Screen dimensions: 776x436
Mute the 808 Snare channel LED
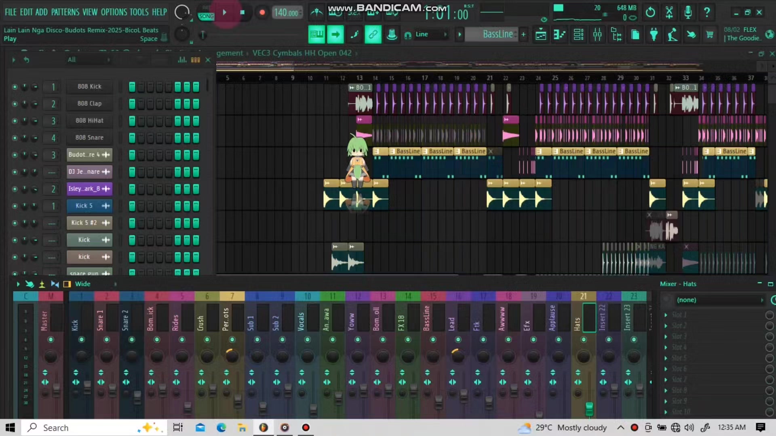(x=15, y=138)
